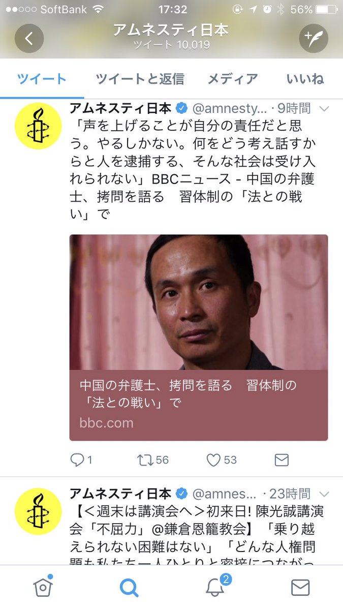Share first tweet via message envelope icon

click(282, 460)
